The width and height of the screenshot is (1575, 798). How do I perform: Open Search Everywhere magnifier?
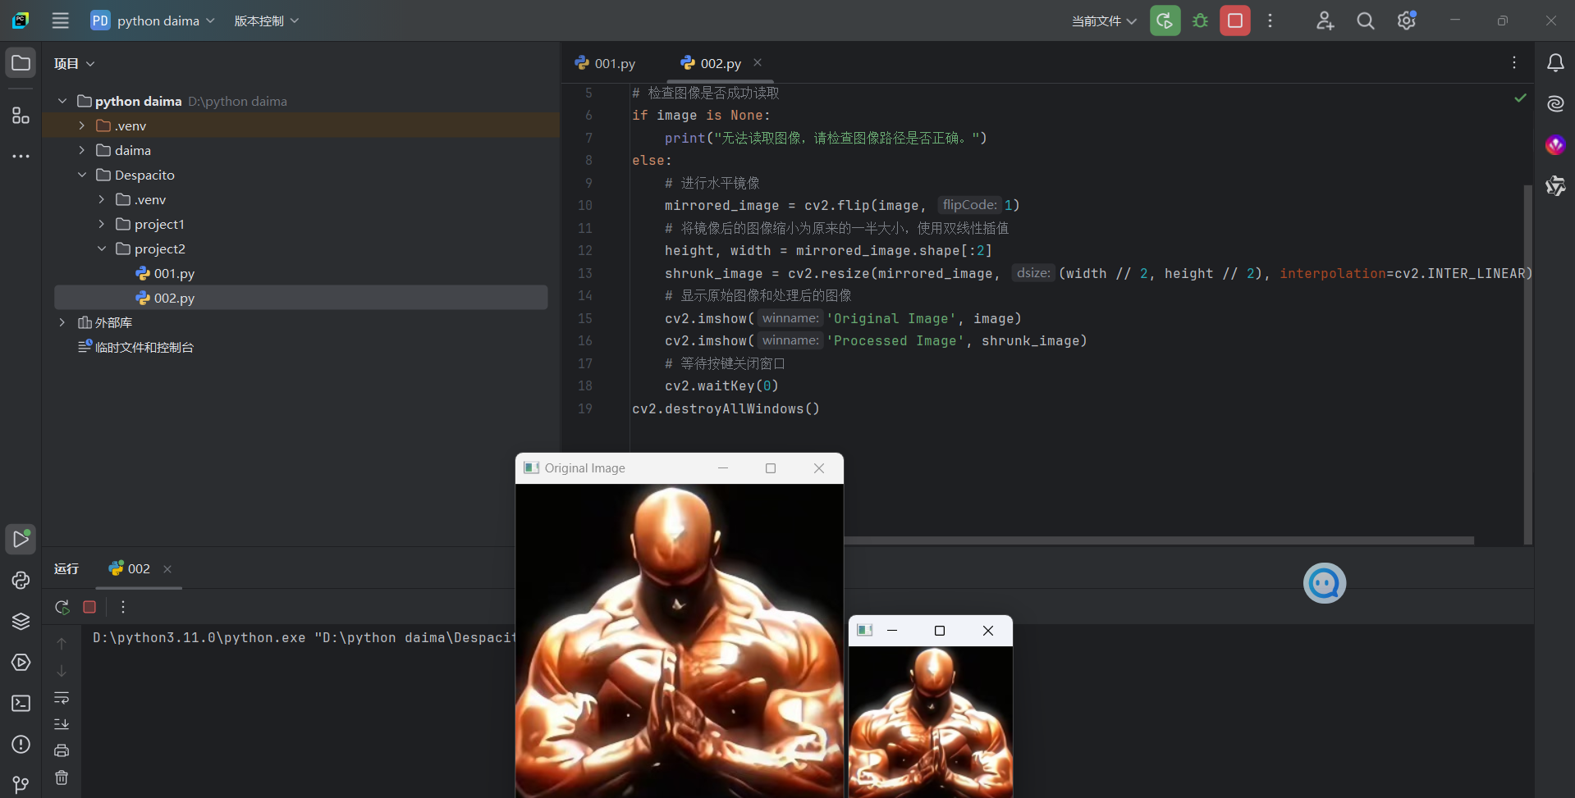coord(1366,21)
